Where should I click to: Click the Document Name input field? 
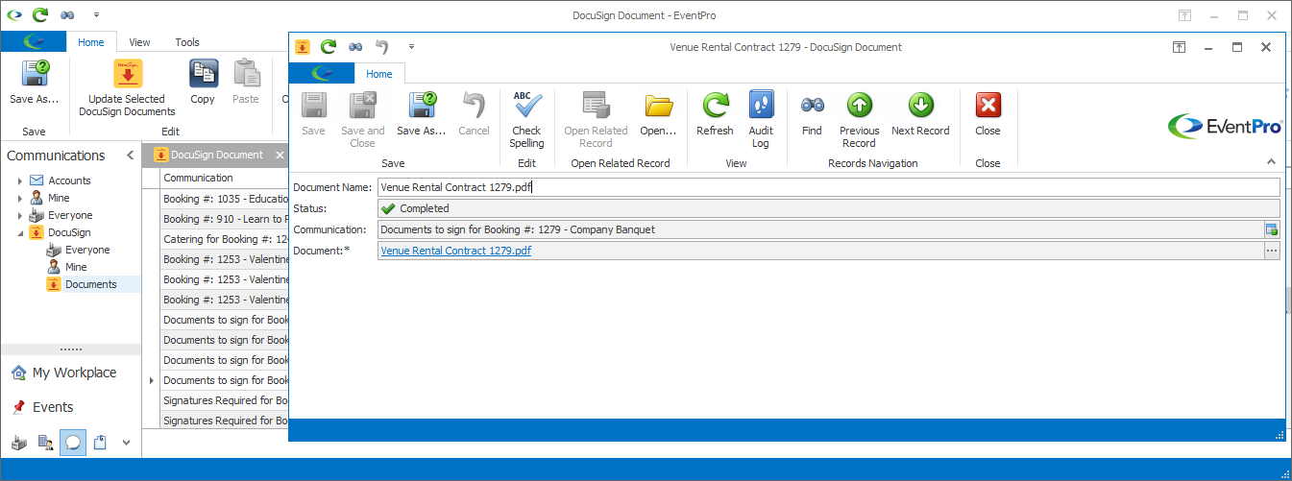[x=828, y=187]
